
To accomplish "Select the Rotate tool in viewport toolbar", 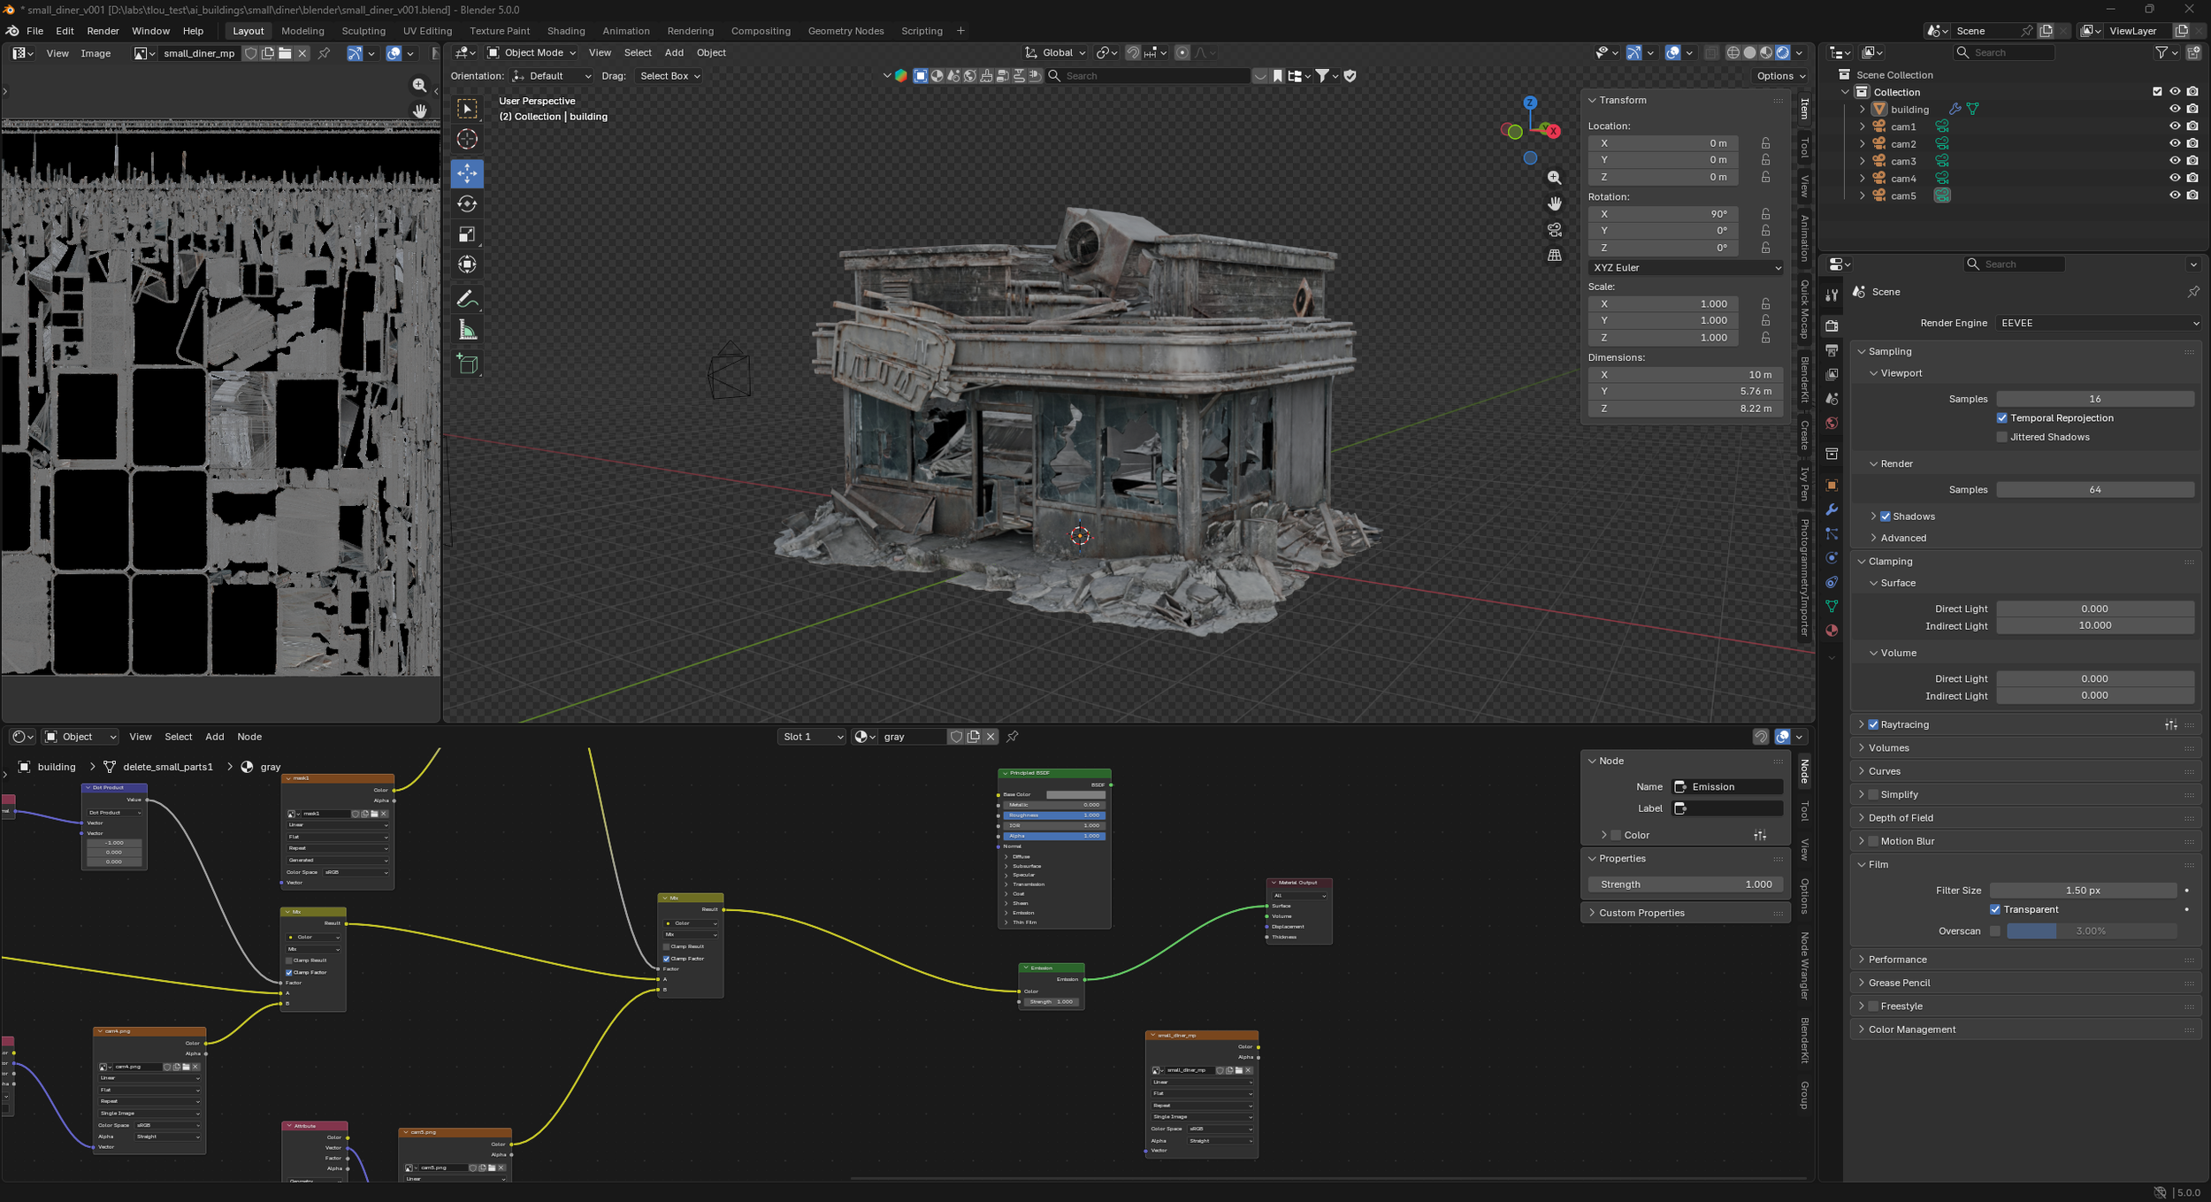I will tap(467, 203).
